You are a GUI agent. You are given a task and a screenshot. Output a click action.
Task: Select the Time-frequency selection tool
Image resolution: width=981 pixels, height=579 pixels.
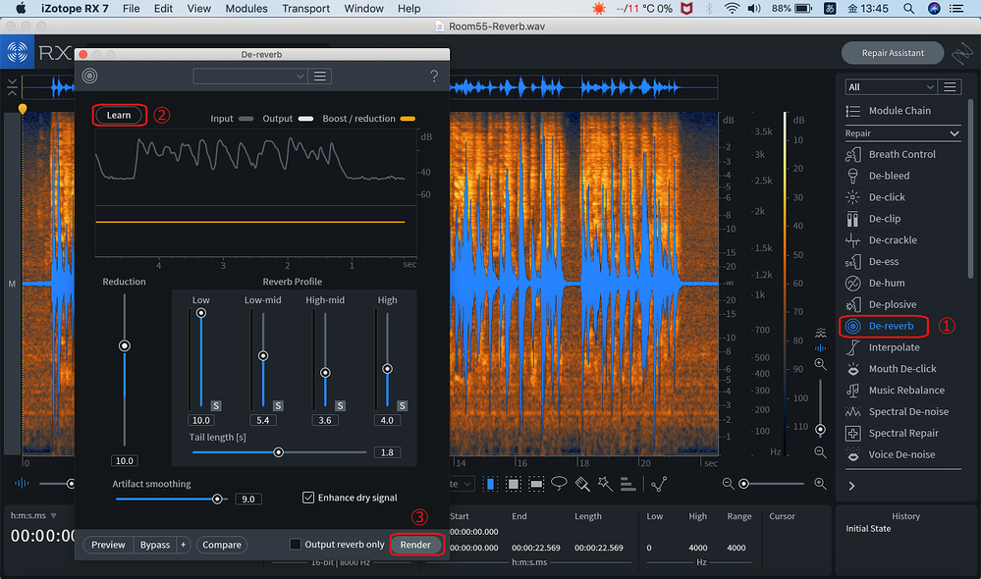(x=514, y=484)
